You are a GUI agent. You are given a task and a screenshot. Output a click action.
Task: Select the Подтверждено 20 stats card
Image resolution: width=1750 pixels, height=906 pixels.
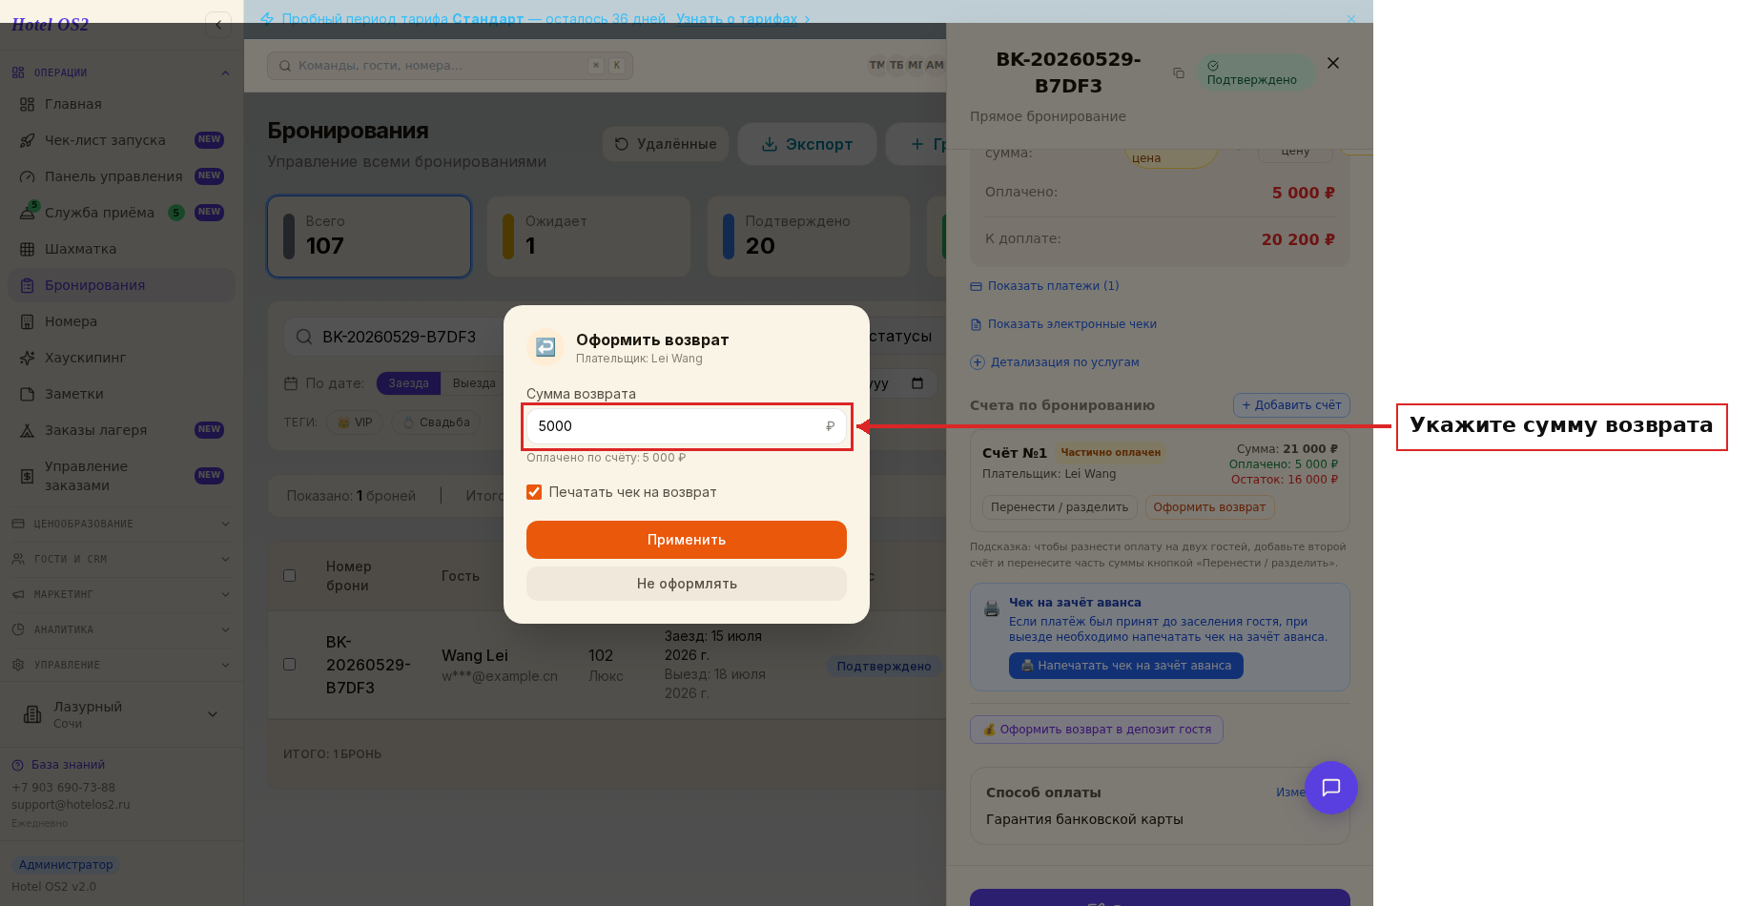(809, 237)
